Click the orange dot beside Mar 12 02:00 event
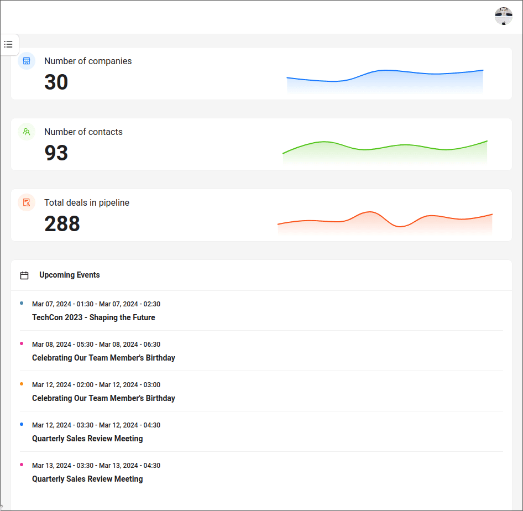This screenshot has height=511, width=523. (x=22, y=384)
